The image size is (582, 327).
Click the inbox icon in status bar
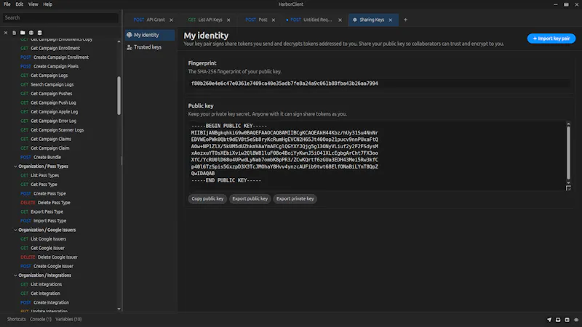tap(558, 320)
